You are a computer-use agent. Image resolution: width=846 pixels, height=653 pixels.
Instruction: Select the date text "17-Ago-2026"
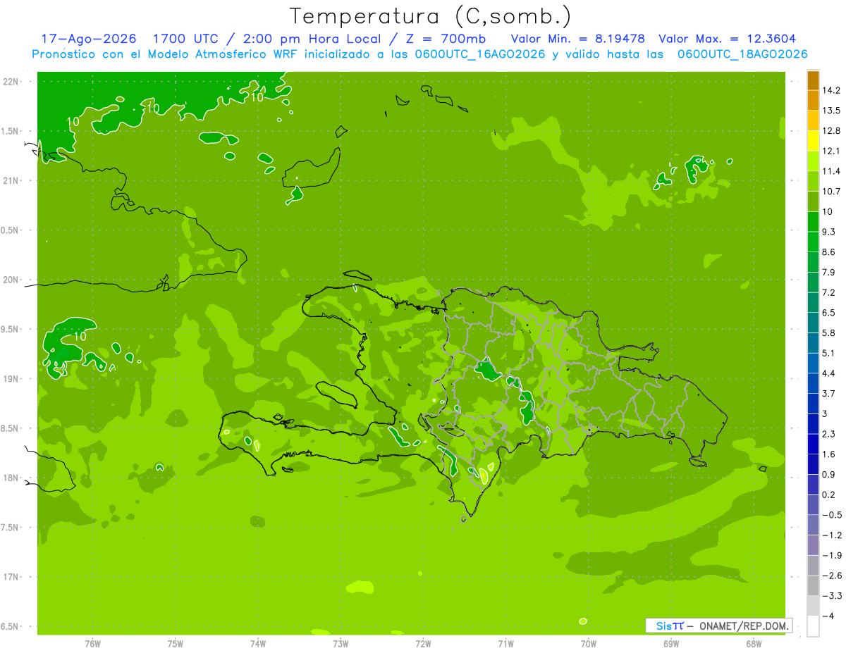88,39
